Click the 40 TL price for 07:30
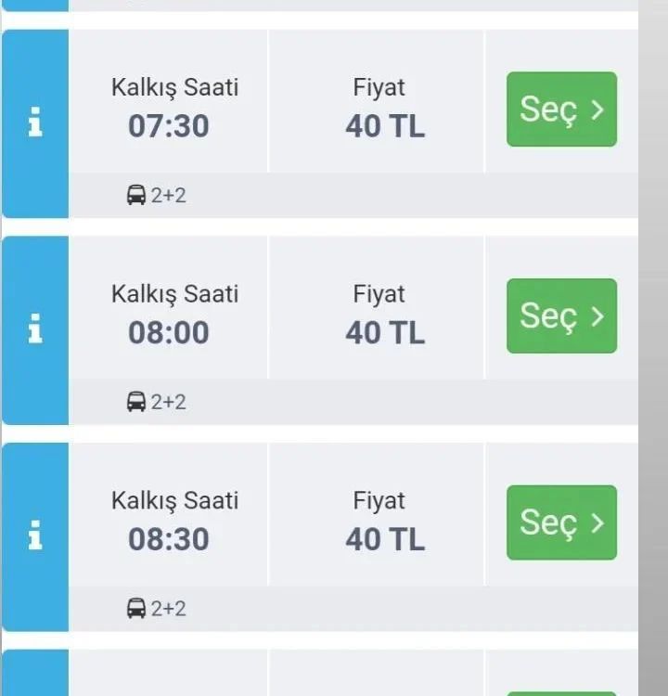The image size is (668, 696). coord(385,126)
